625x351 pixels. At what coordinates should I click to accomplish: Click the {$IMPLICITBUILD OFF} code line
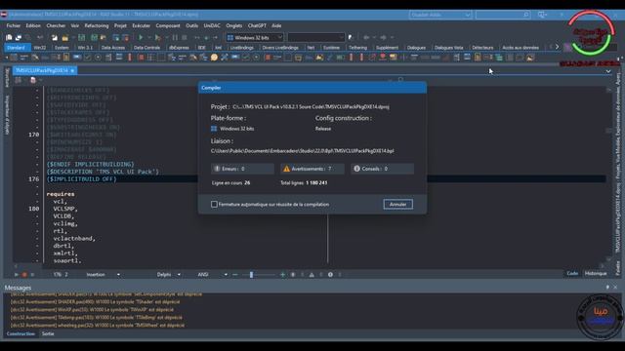point(81,179)
